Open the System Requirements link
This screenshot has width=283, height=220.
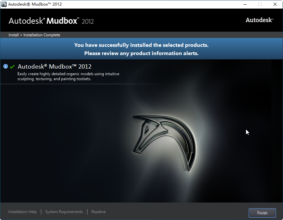point(64,212)
